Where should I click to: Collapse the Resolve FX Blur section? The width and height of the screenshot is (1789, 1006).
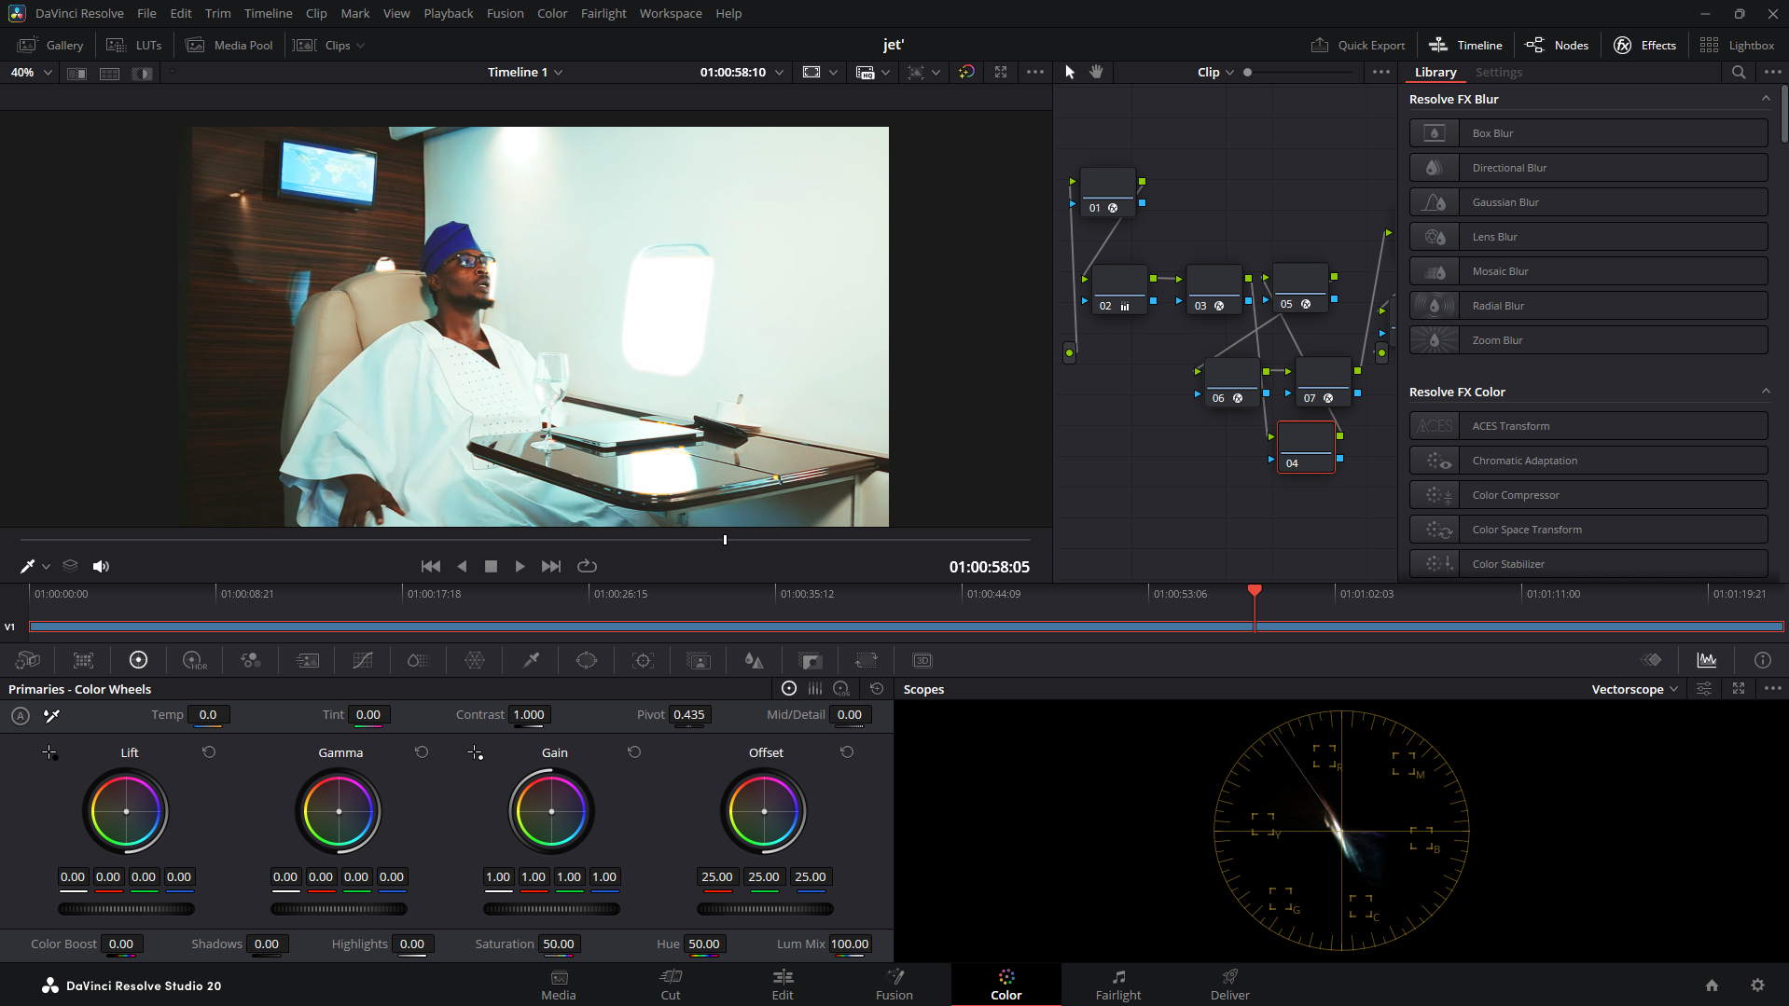[x=1765, y=99]
